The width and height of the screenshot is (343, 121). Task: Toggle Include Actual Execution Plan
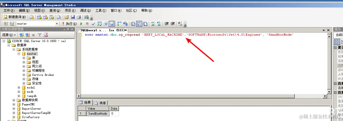[x=119, y=24]
